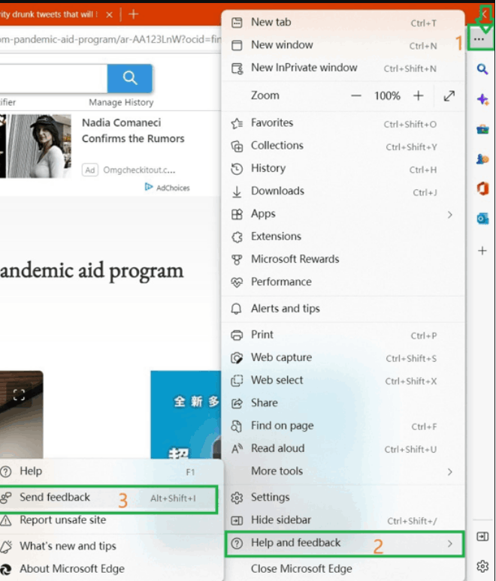Viewport: 496px width, 581px height.
Task: Start Read aloud from the menu
Action: click(x=343, y=449)
